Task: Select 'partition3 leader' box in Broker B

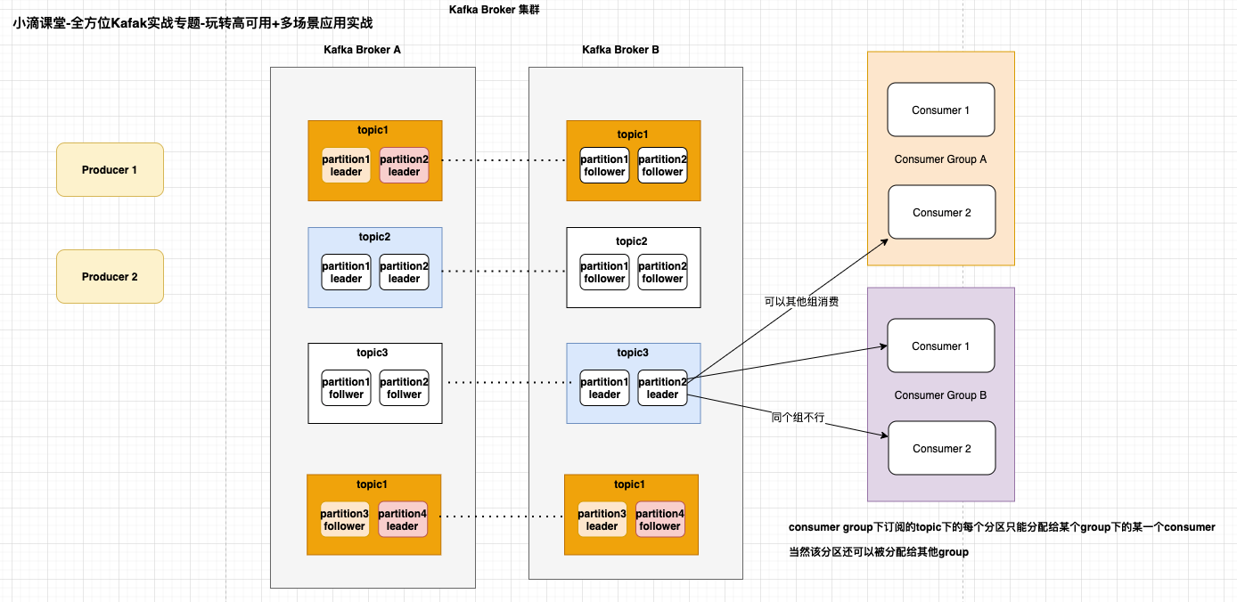Action: pyautogui.click(x=602, y=519)
